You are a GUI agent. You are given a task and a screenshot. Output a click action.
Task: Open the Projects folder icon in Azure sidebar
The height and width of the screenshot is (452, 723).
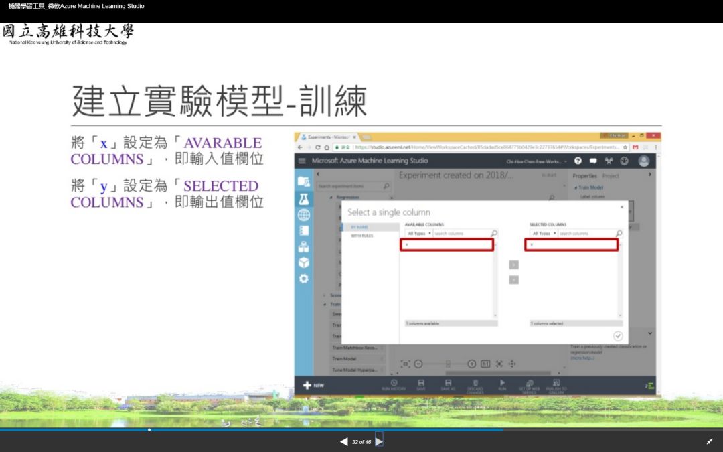click(x=303, y=181)
